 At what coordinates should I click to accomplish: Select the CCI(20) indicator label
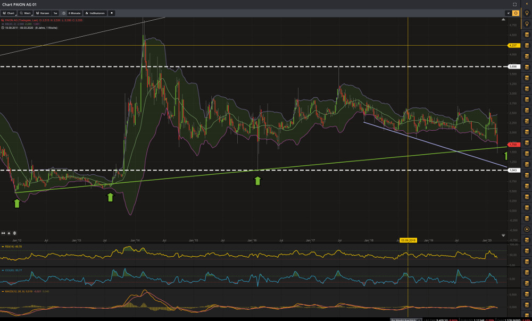coord(12,270)
